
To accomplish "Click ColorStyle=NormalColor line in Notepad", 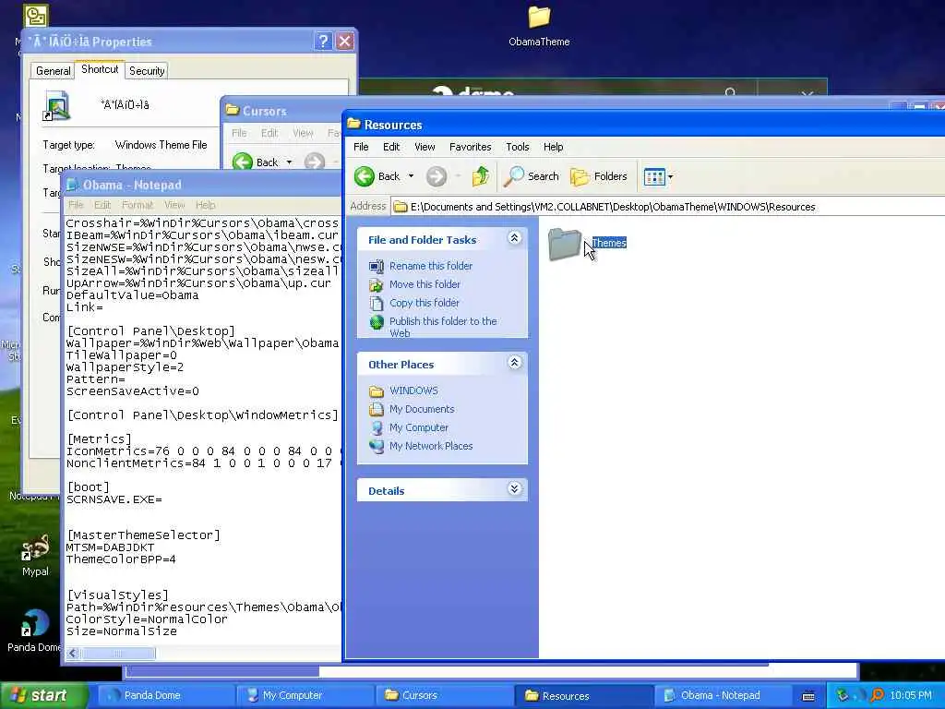I will [147, 619].
